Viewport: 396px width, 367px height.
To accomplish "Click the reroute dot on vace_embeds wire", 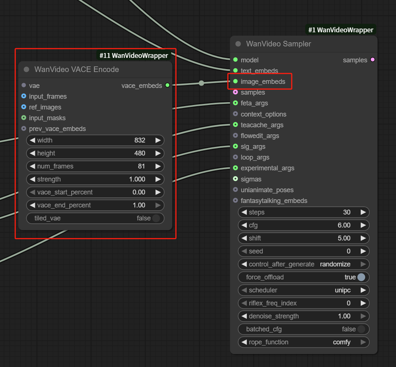I will [x=201, y=83].
